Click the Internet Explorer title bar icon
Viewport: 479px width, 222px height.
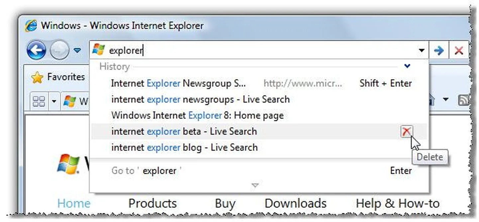click(31, 26)
